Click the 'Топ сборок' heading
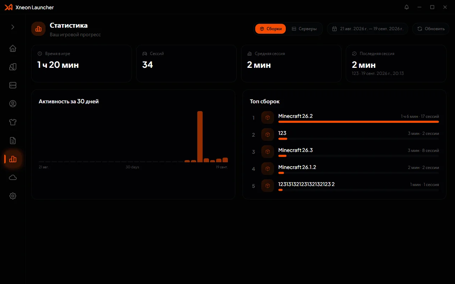 [265, 102]
